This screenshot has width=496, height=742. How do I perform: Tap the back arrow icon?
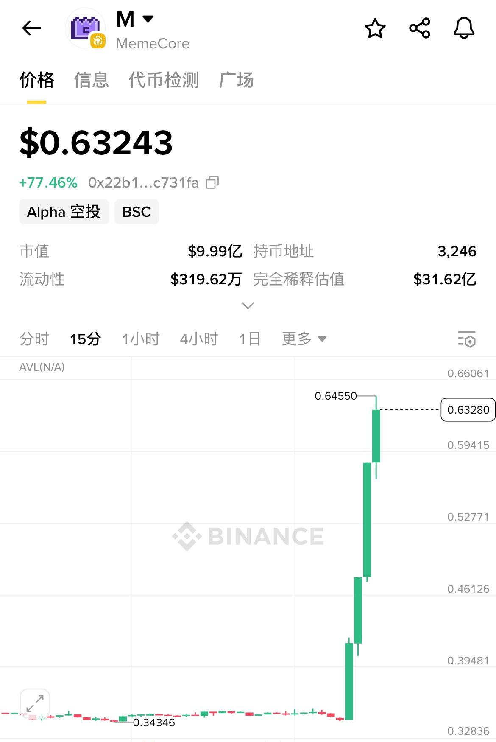coord(32,28)
